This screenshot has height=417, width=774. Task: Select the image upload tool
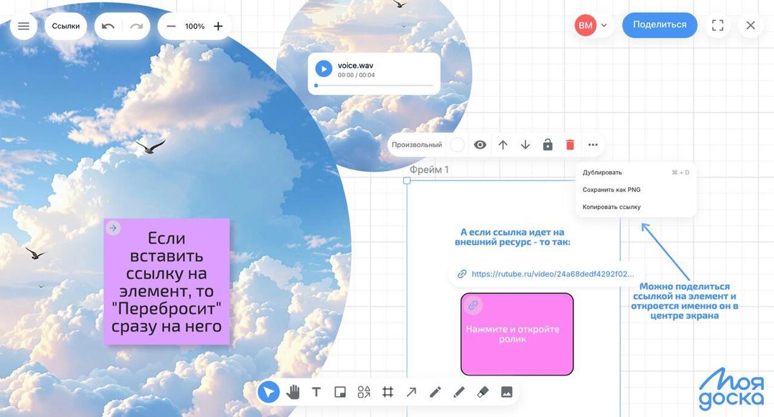506,392
